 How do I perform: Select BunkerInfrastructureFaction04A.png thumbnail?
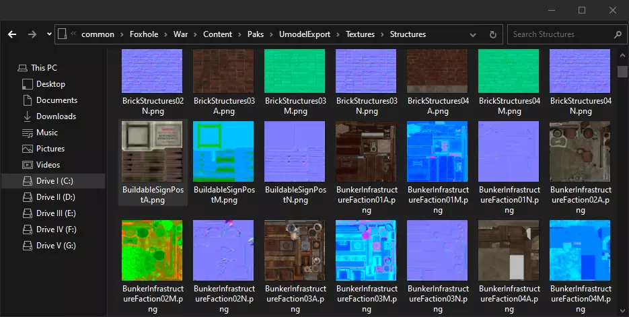tap(509, 250)
